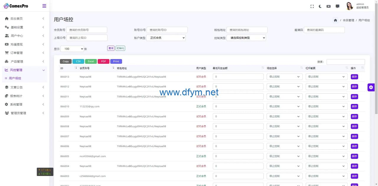Expand 文章公告 sidebar menu
Screen dimensions: 378x186
click(x=25, y=87)
